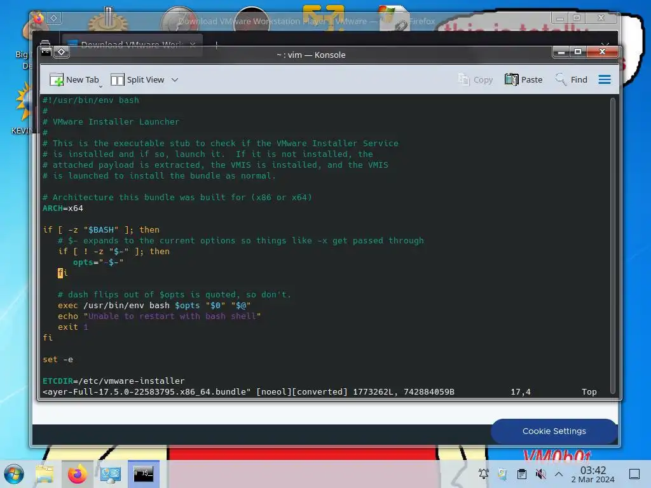The image size is (651, 488).
Task: Click the Cookie Settings button in Firefox
Action: pyautogui.click(x=554, y=431)
